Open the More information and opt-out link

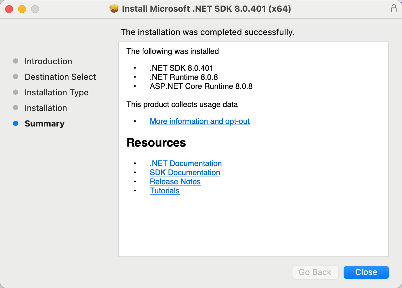200,121
